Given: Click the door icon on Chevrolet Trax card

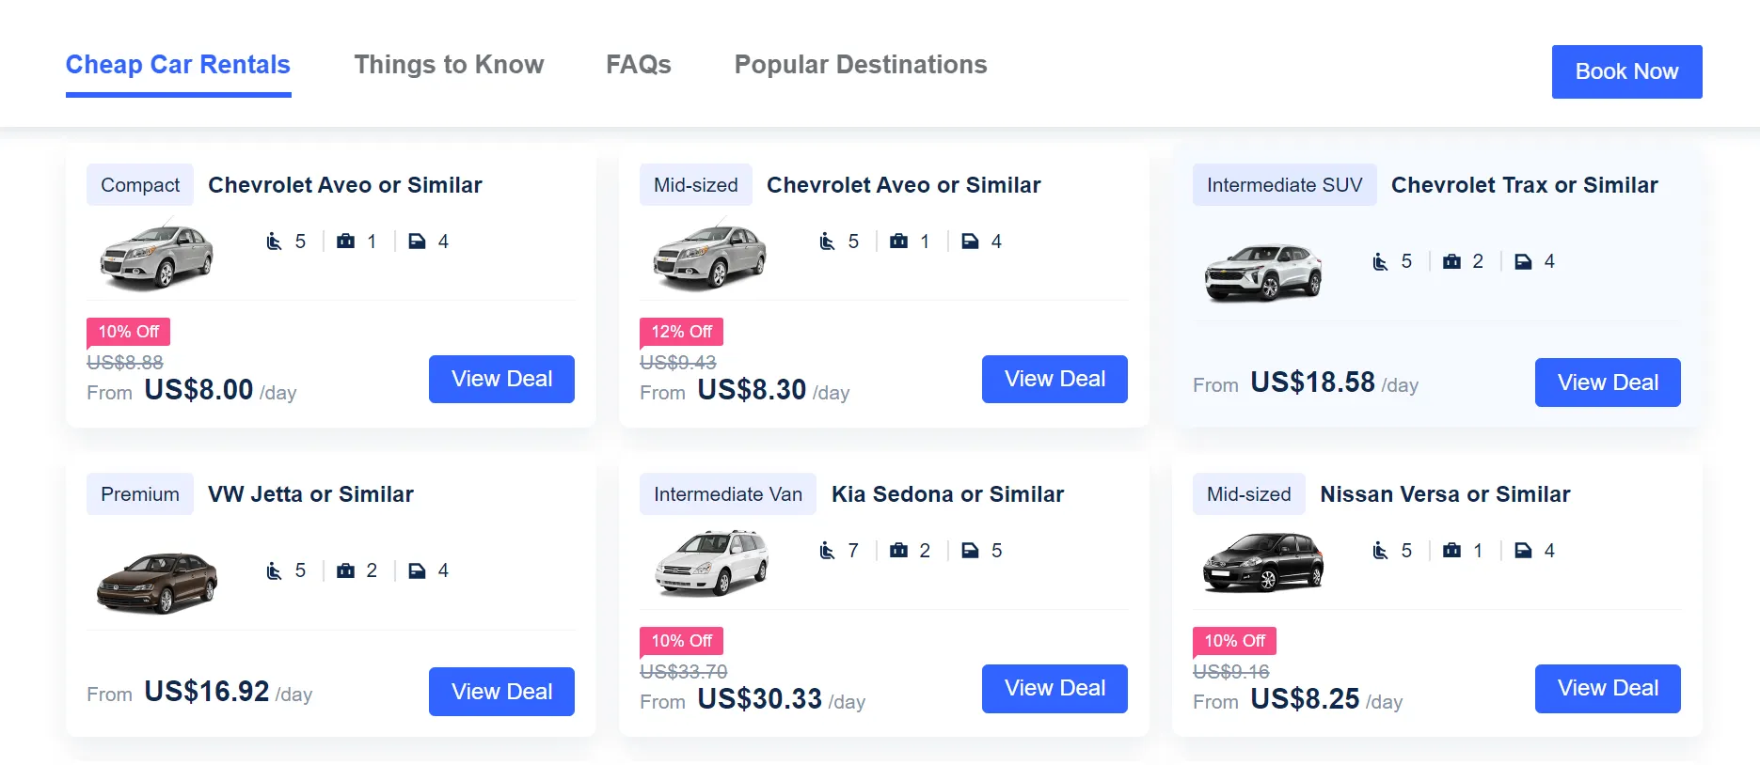Looking at the screenshot, I should pyautogui.click(x=1523, y=261).
